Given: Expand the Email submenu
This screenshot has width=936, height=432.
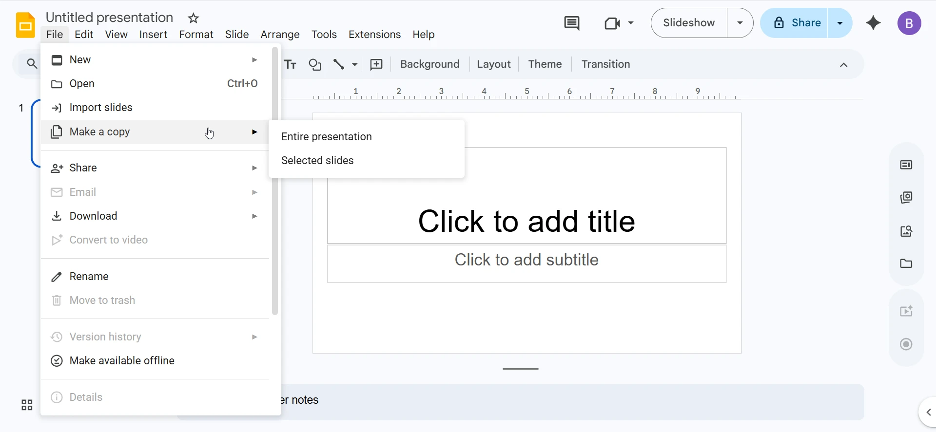Looking at the screenshot, I should coord(254,192).
